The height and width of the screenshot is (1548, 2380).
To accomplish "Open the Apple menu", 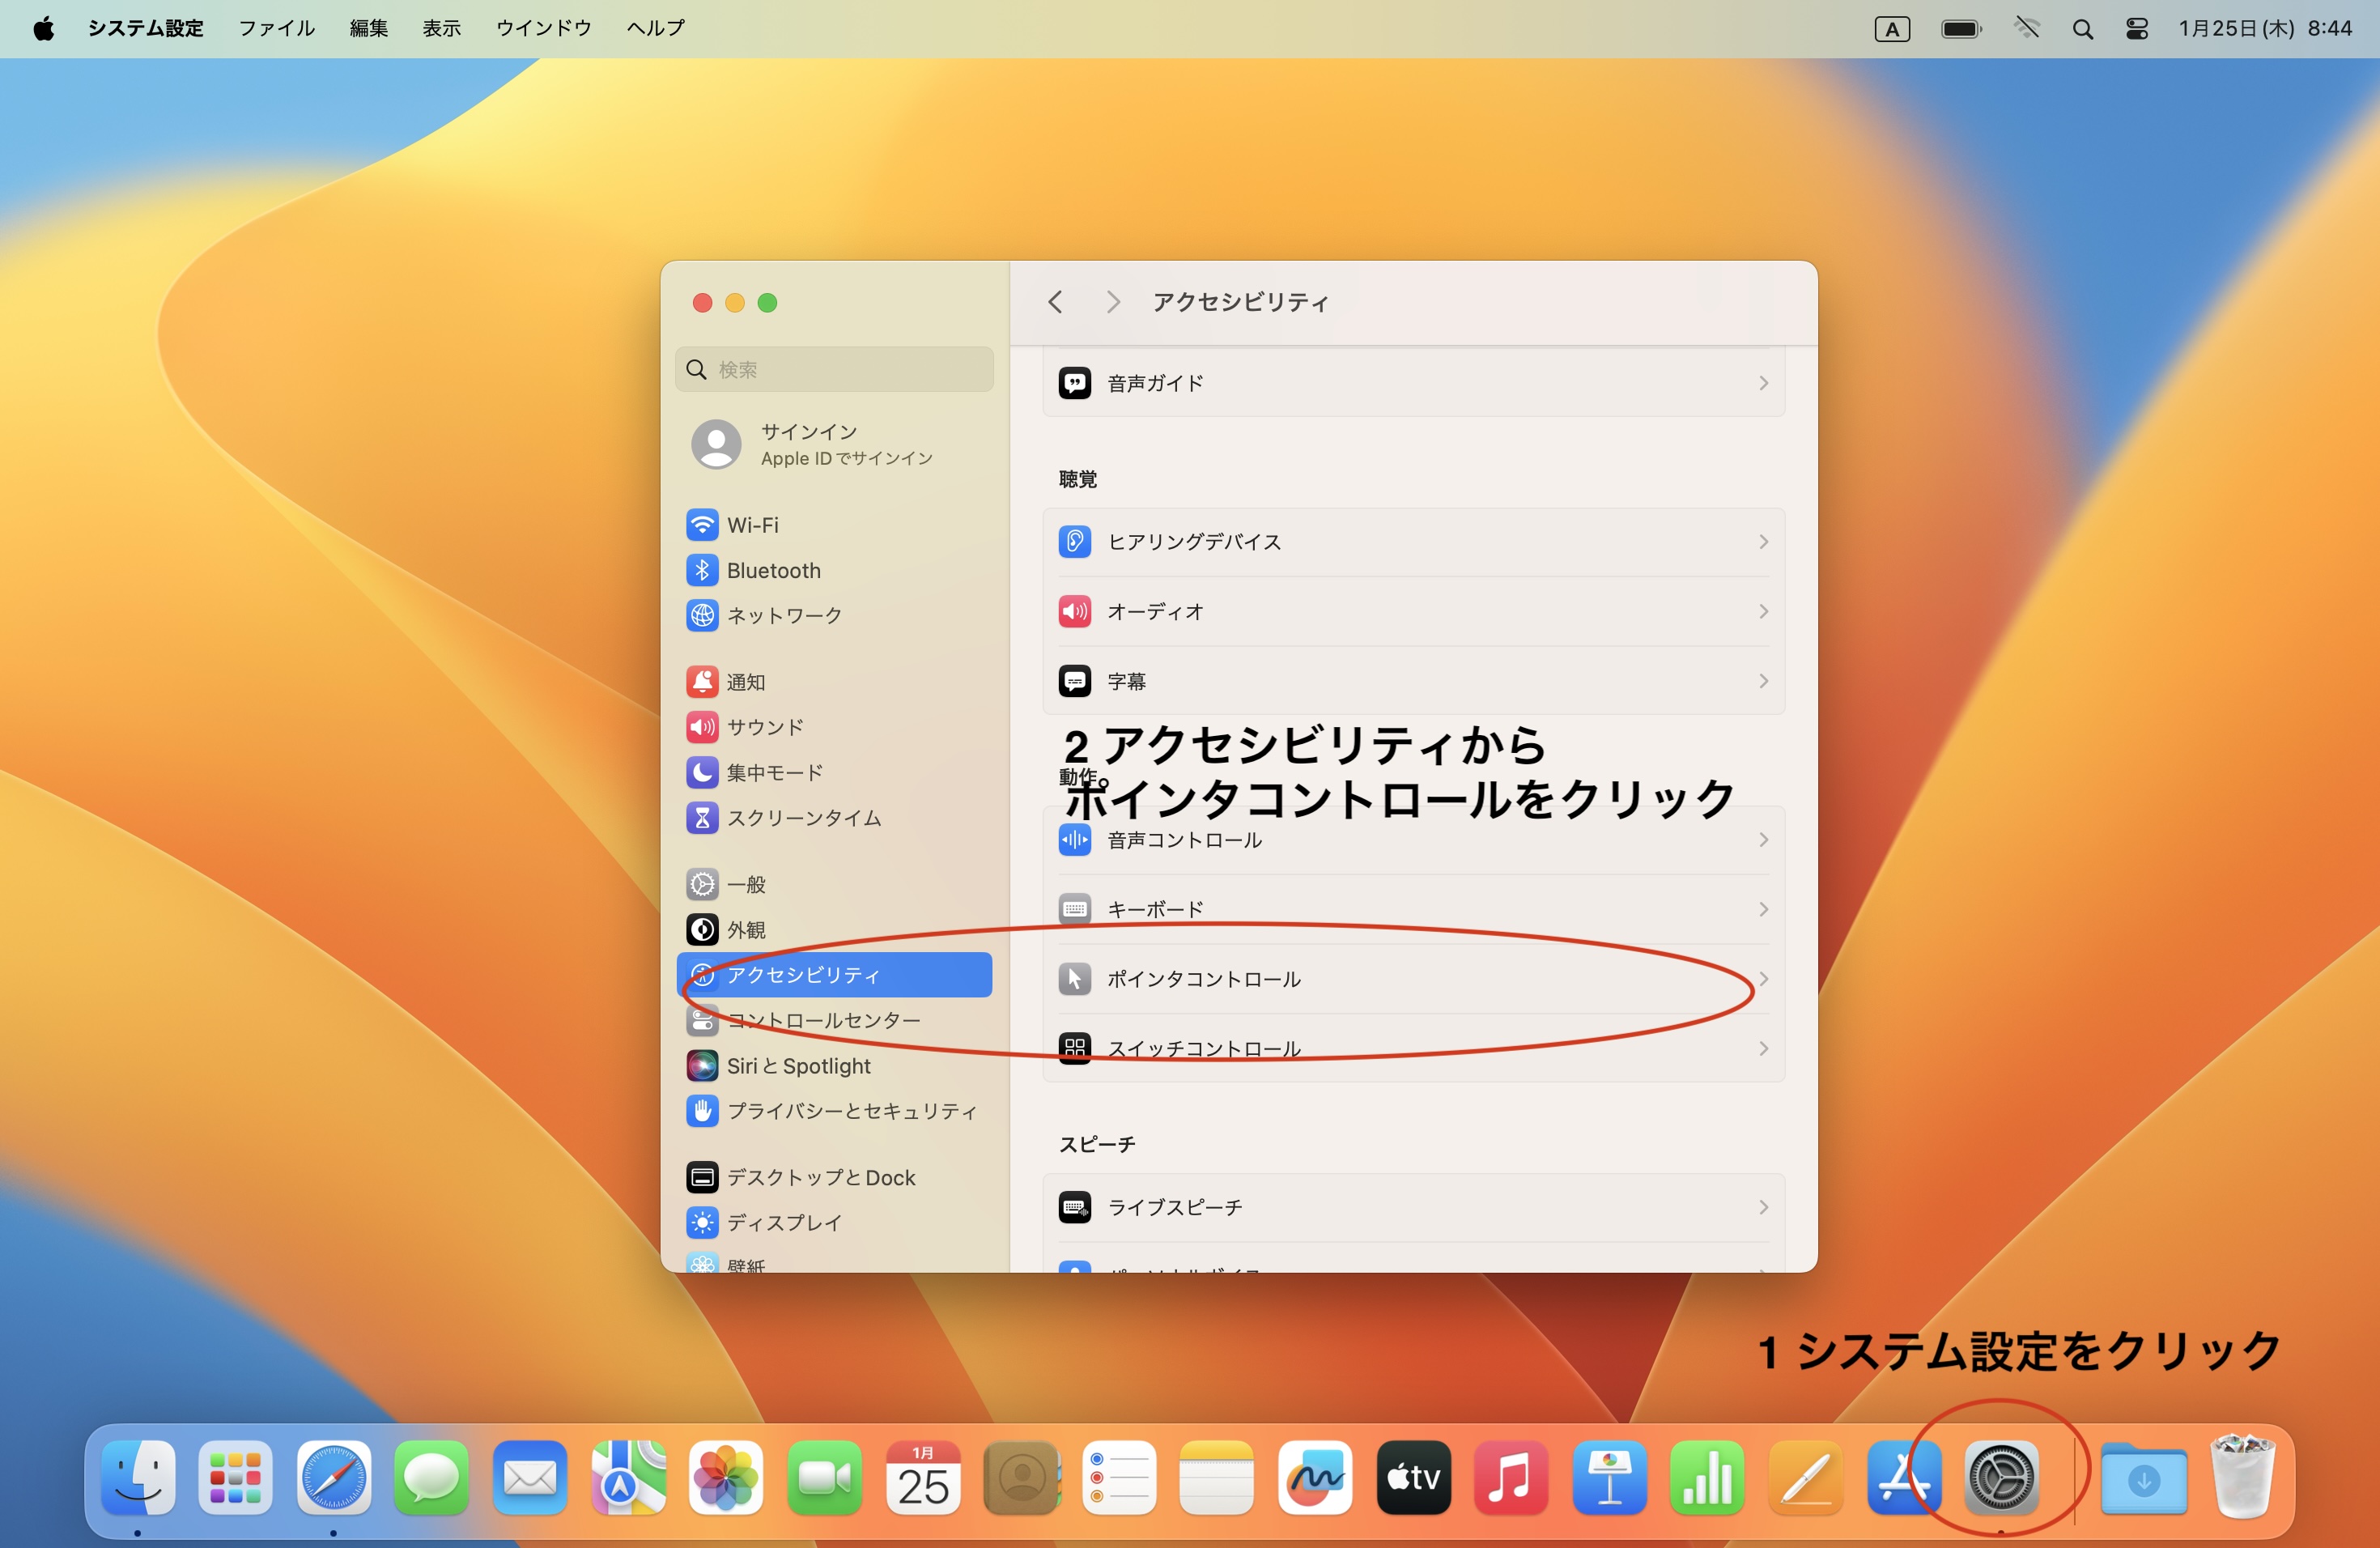I will [x=43, y=28].
